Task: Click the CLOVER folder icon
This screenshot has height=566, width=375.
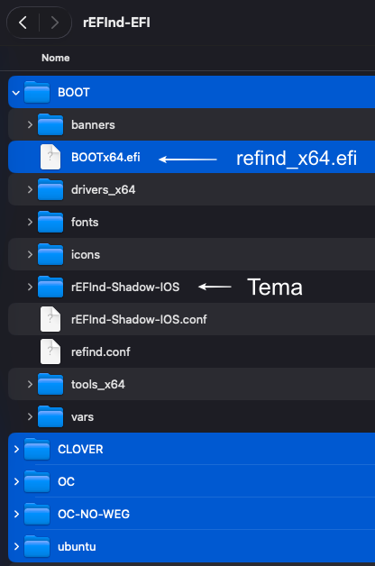Action: point(37,449)
